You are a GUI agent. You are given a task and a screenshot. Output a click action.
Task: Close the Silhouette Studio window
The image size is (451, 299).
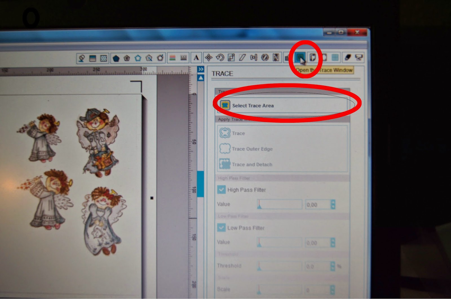tap(357, 32)
